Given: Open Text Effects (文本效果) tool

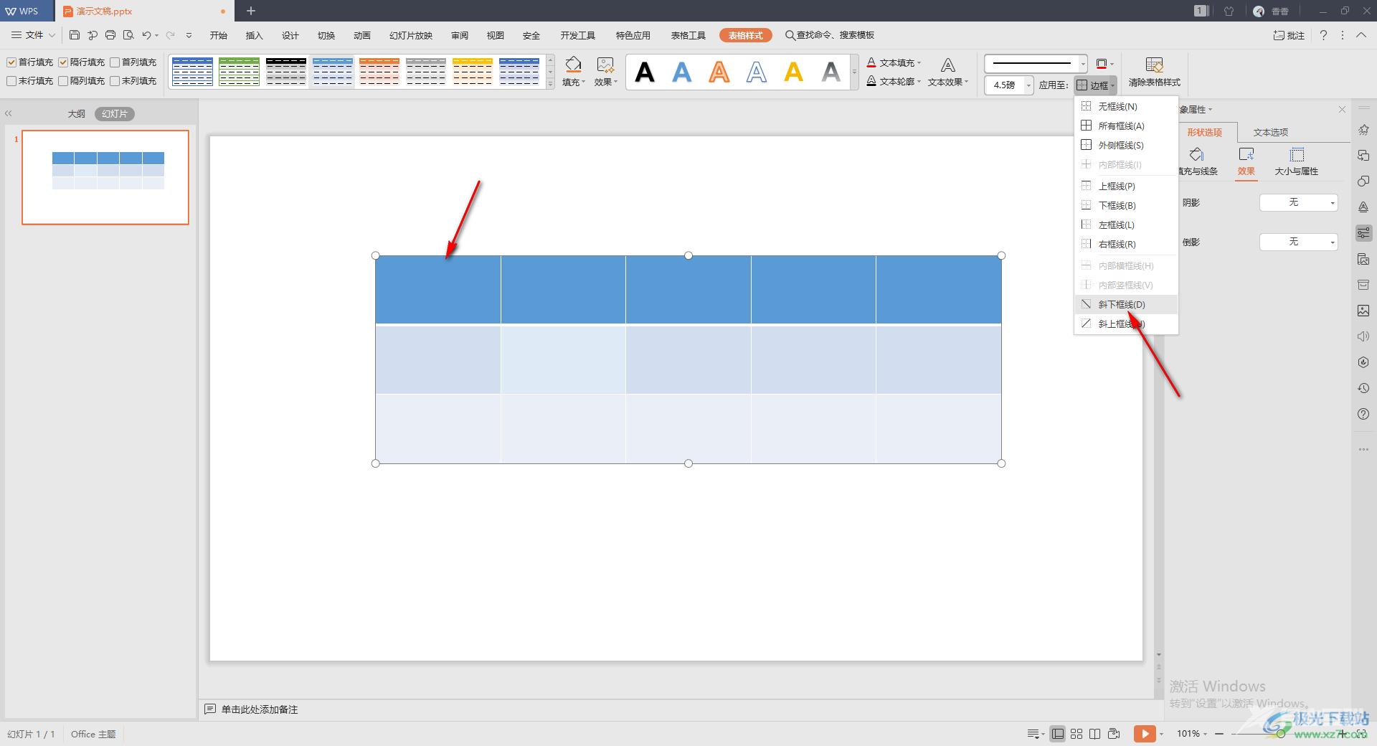Looking at the screenshot, I should point(947,72).
